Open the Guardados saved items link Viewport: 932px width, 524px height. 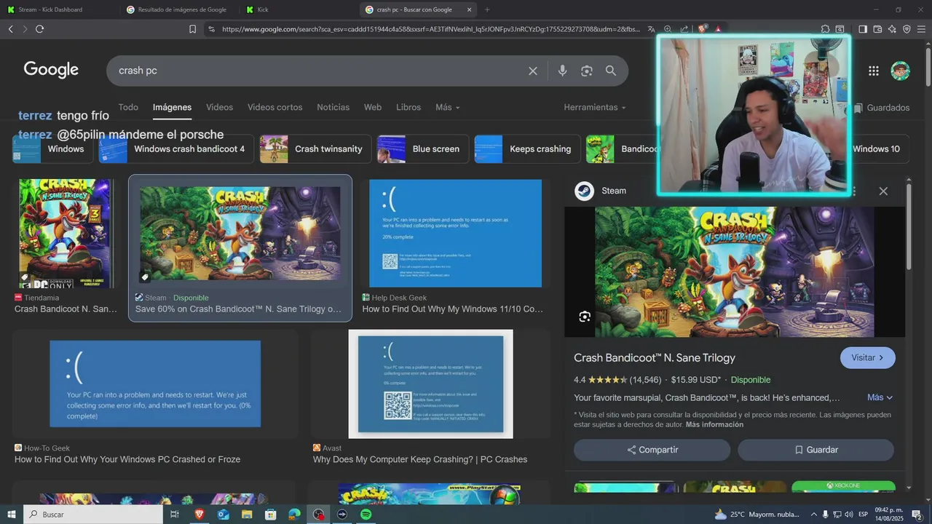pyautogui.click(x=881, y=108)
